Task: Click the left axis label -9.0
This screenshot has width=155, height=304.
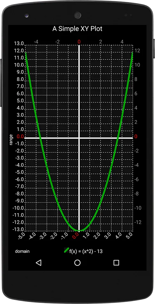Action: pos(19,201)
